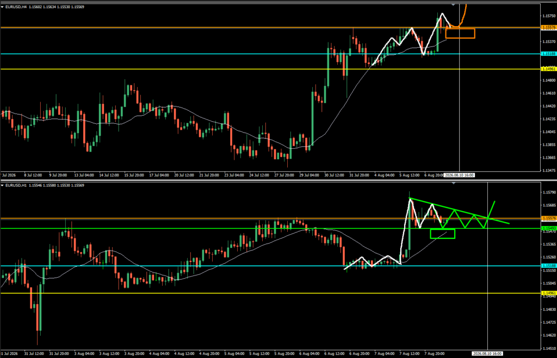Select cyan 1.15188 price tag on H4 chart

(x=548, y=54)
